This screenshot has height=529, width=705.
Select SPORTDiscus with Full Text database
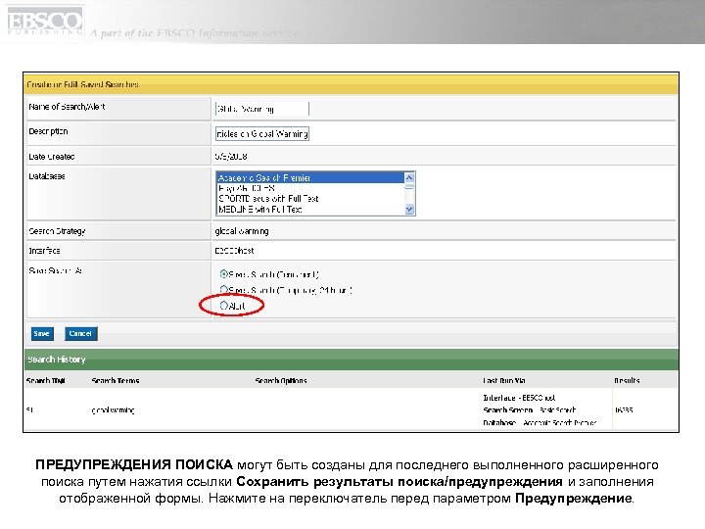click(310, 198)
